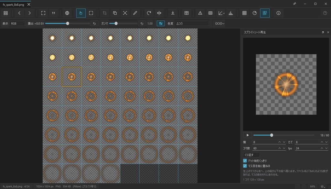This screenshot has height=189, width=331.
Task: Close the スプライトシート再生 panel
Action: 328,32
